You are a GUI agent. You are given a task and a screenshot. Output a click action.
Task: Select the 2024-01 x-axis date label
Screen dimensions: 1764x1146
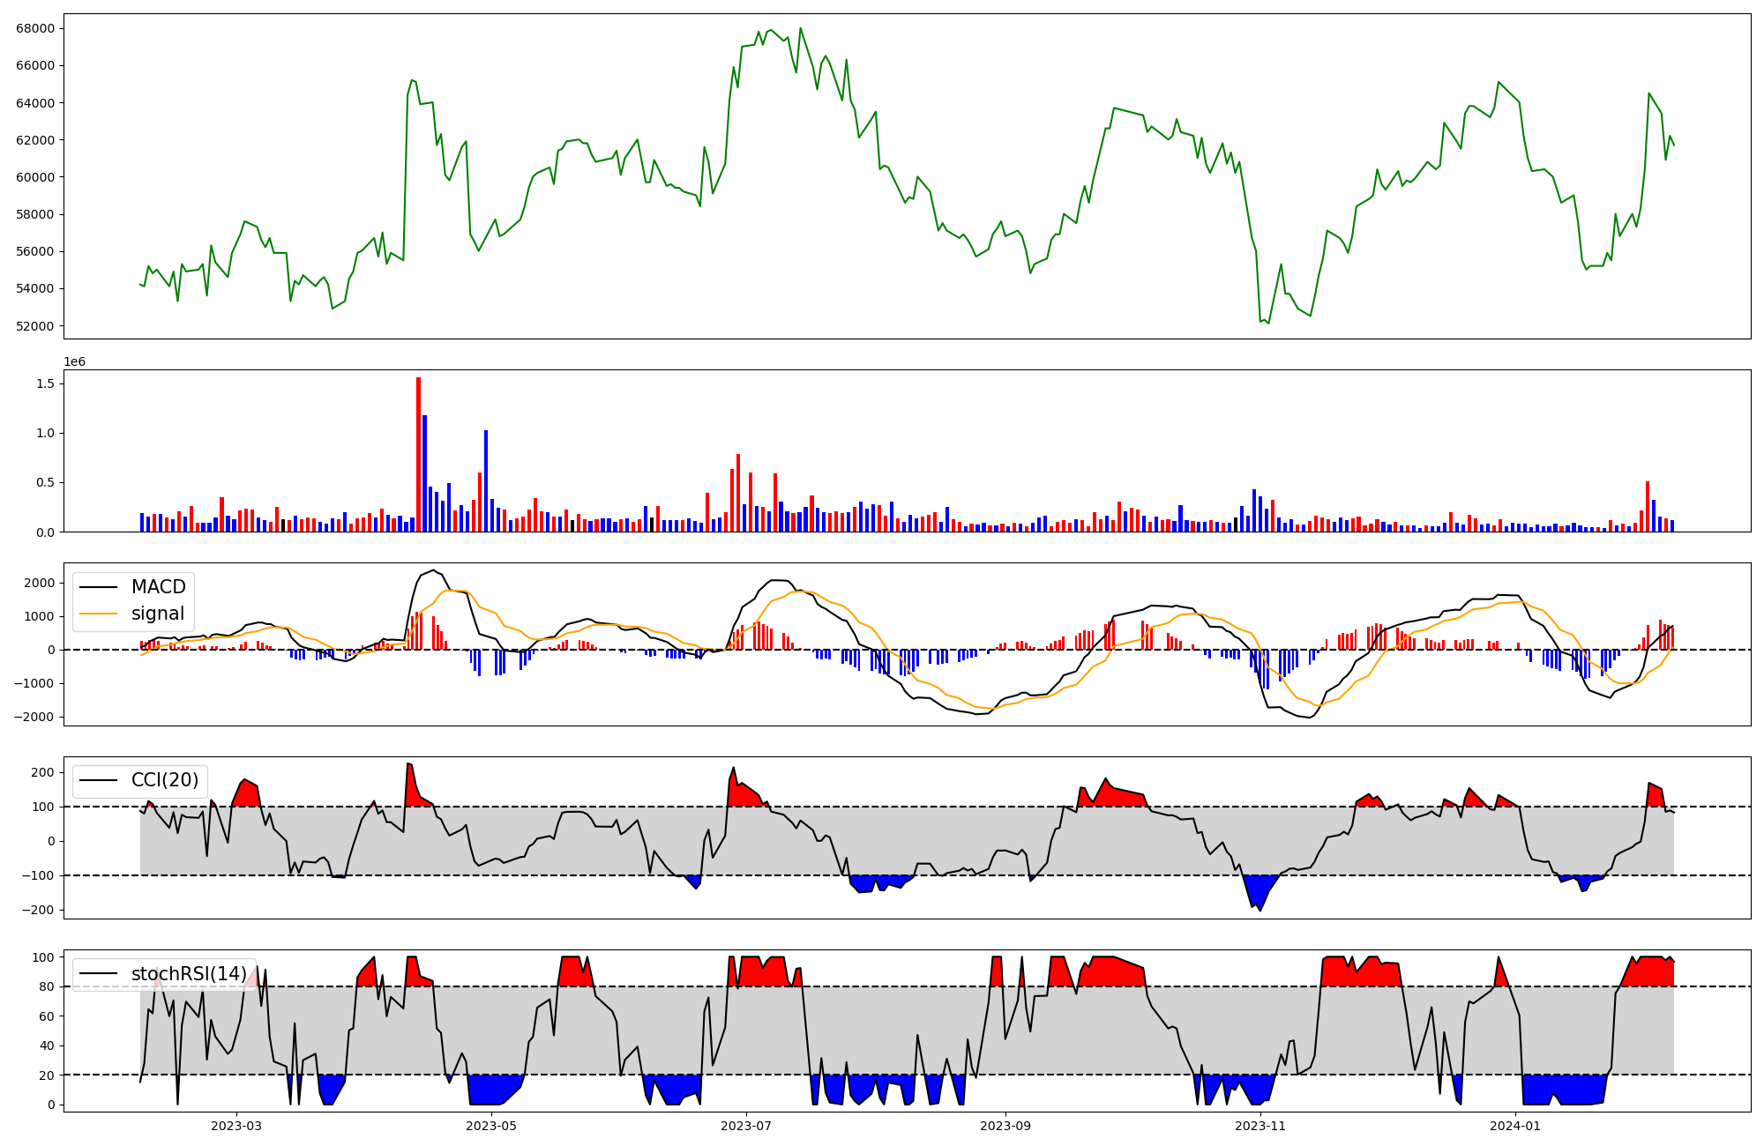1515,1126
